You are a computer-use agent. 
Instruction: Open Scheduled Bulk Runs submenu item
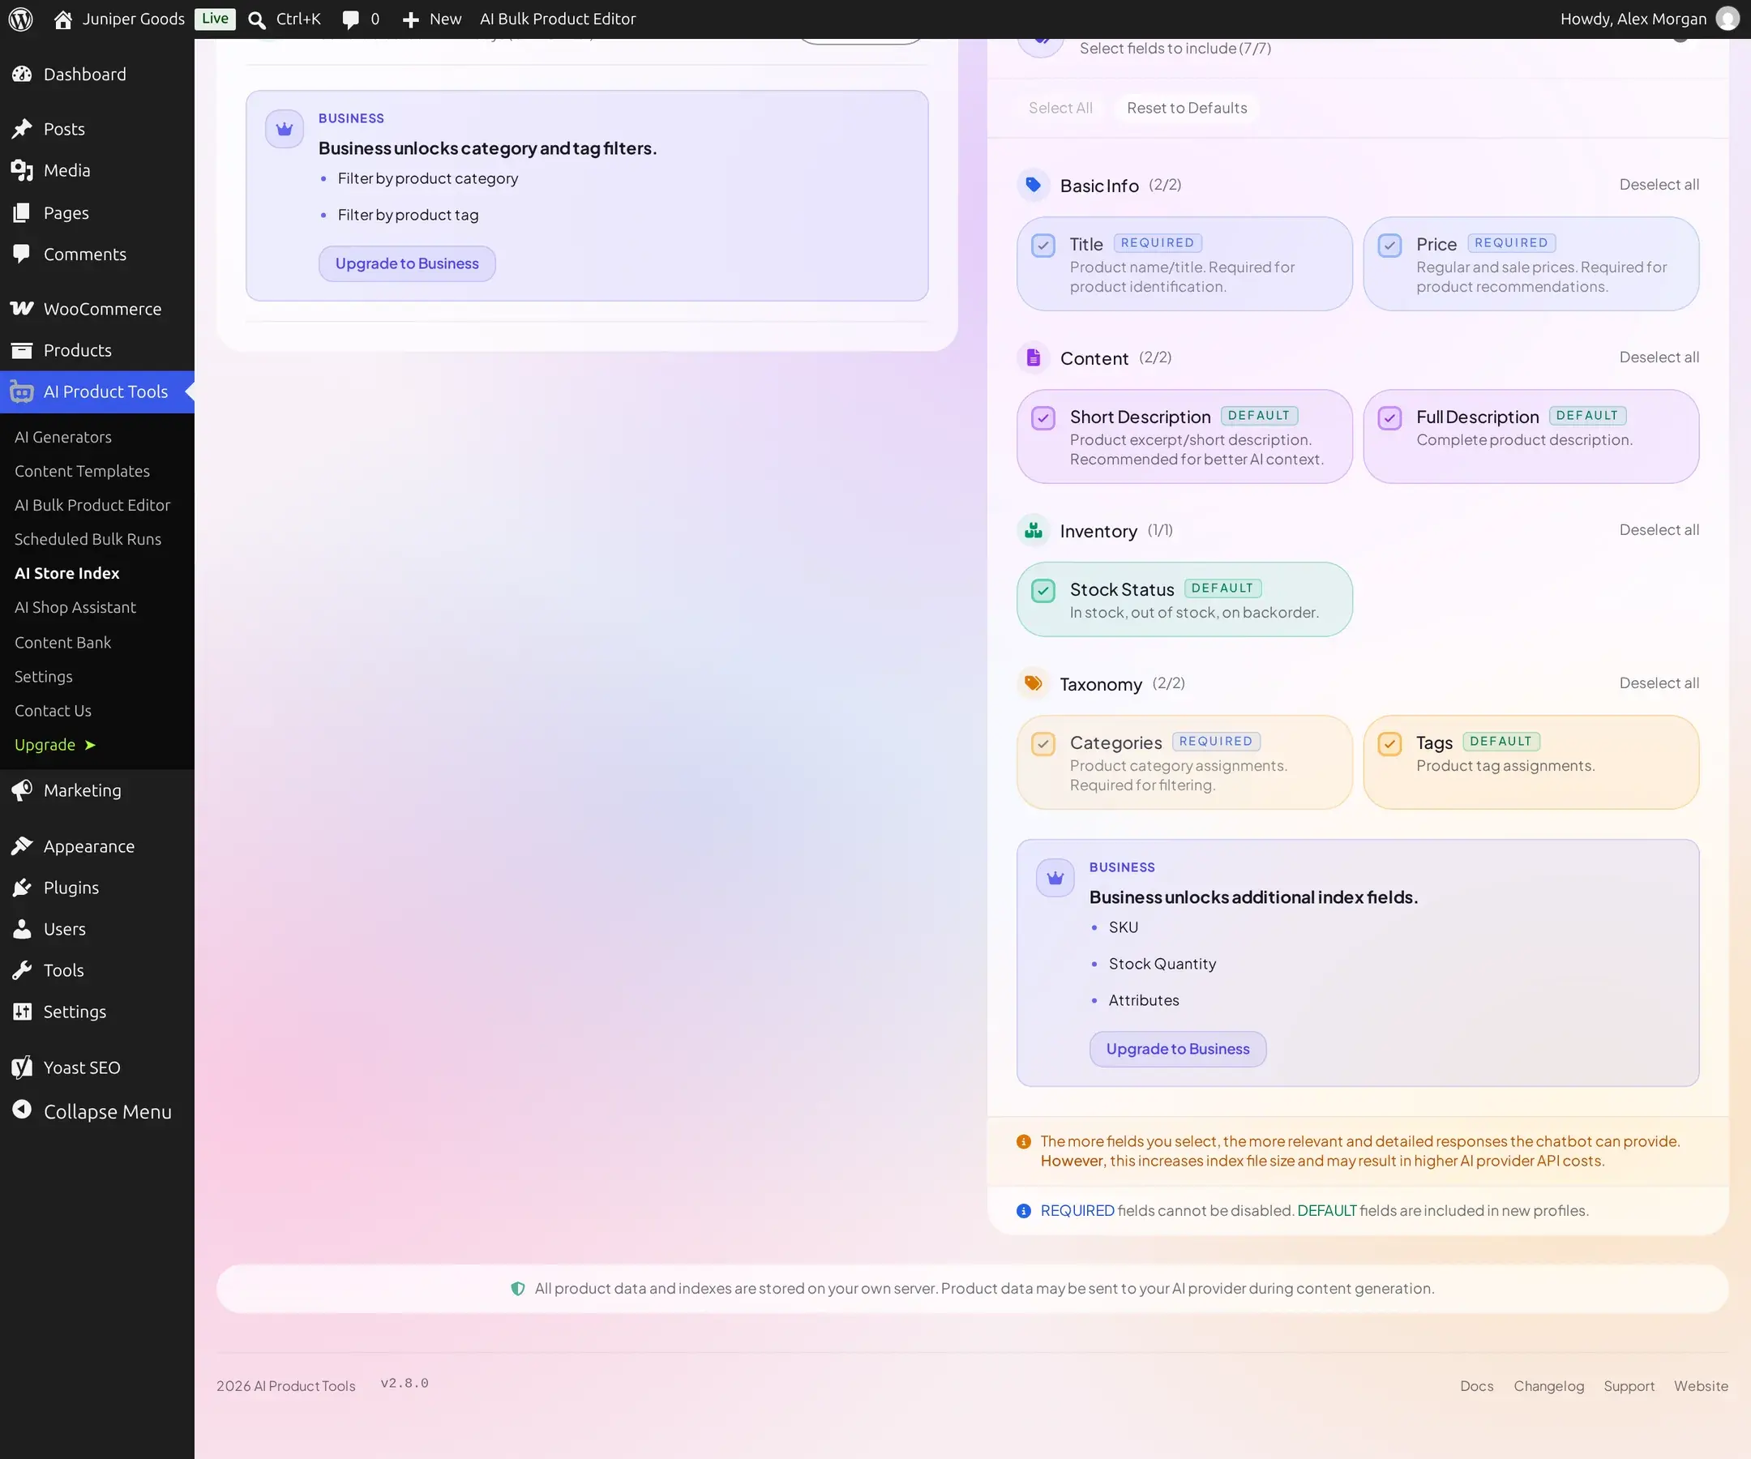88,539
